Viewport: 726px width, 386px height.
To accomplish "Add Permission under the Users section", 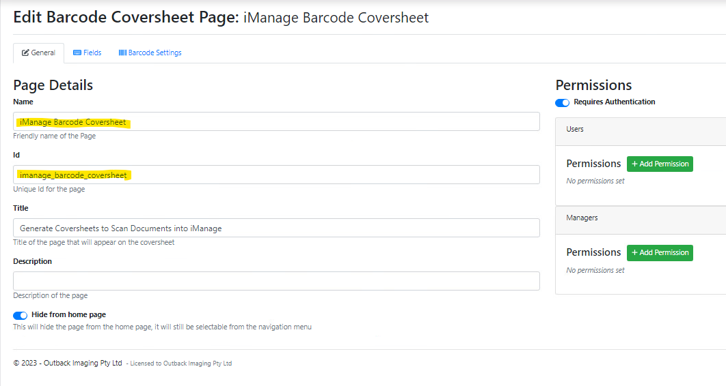I will 660,164.
